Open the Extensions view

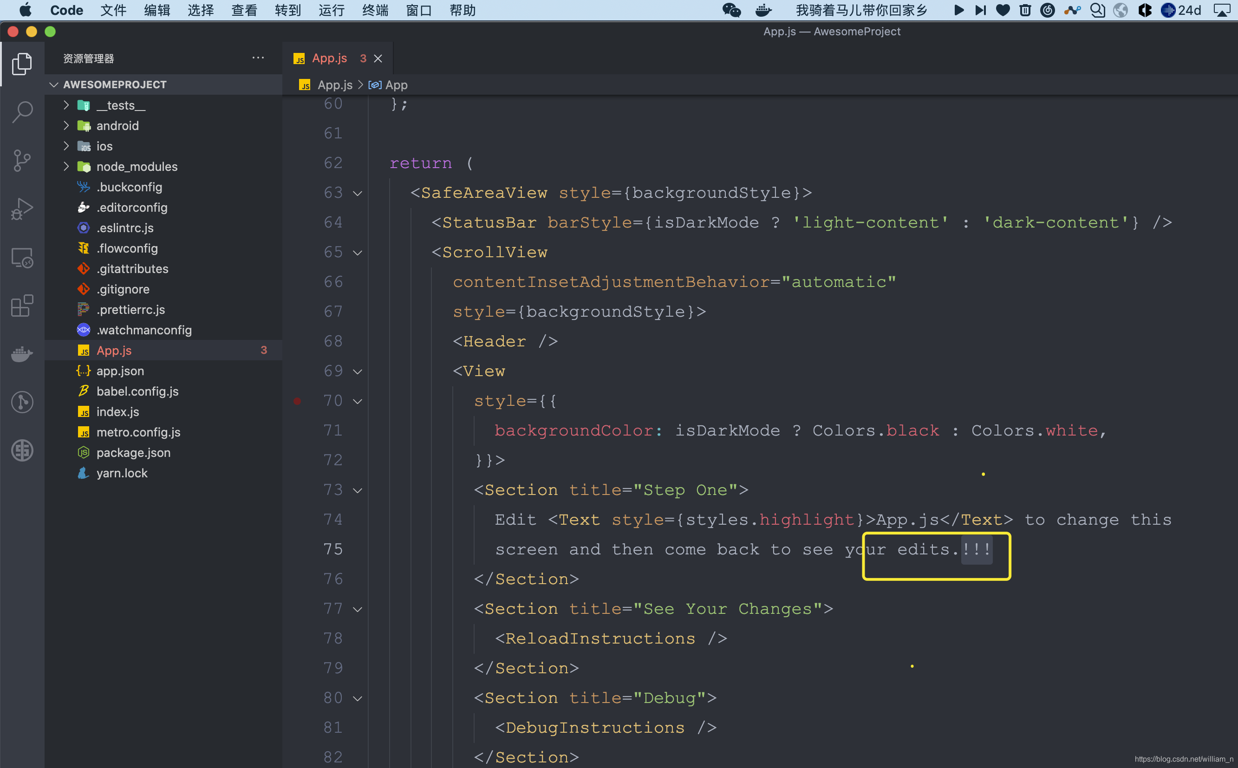[x=22, y=305]
